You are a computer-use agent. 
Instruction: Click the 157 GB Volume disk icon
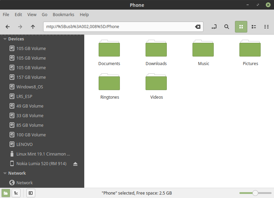12,77
